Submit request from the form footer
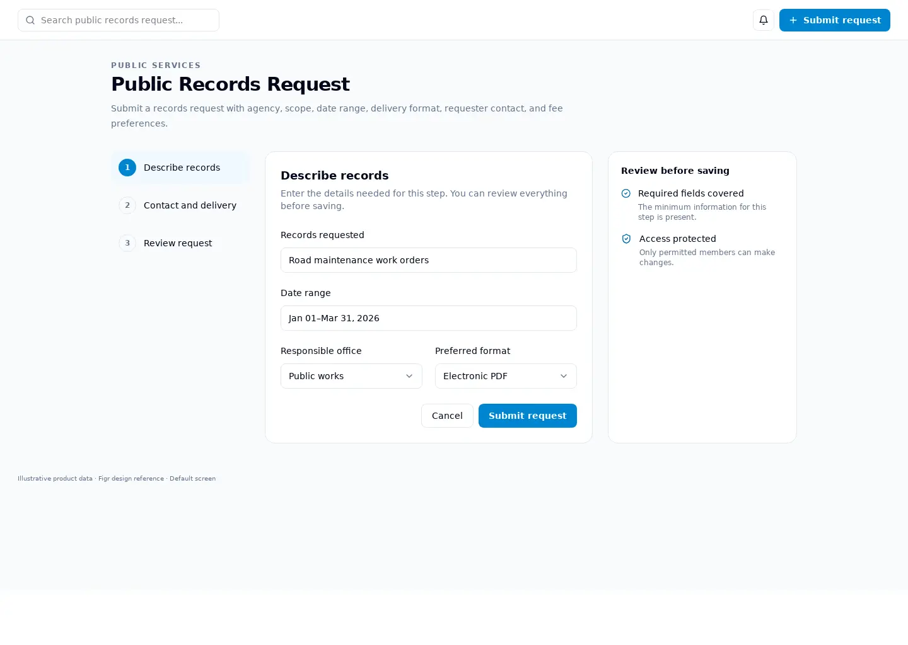Image resolution: width=908 pixels, height=645 pixels. click(528, 416)
